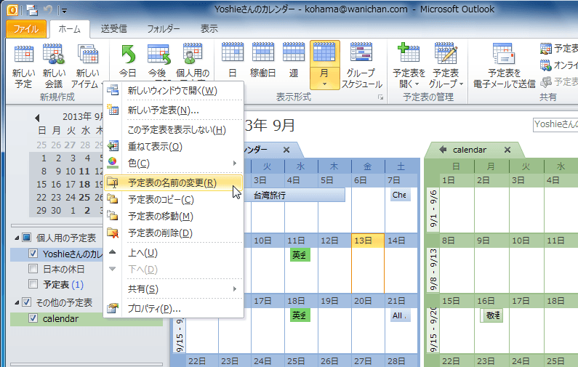Select date 25 in September mini calendar
Image resolution: width=578 pixels, height=367 pixels.
click(84, 197)
